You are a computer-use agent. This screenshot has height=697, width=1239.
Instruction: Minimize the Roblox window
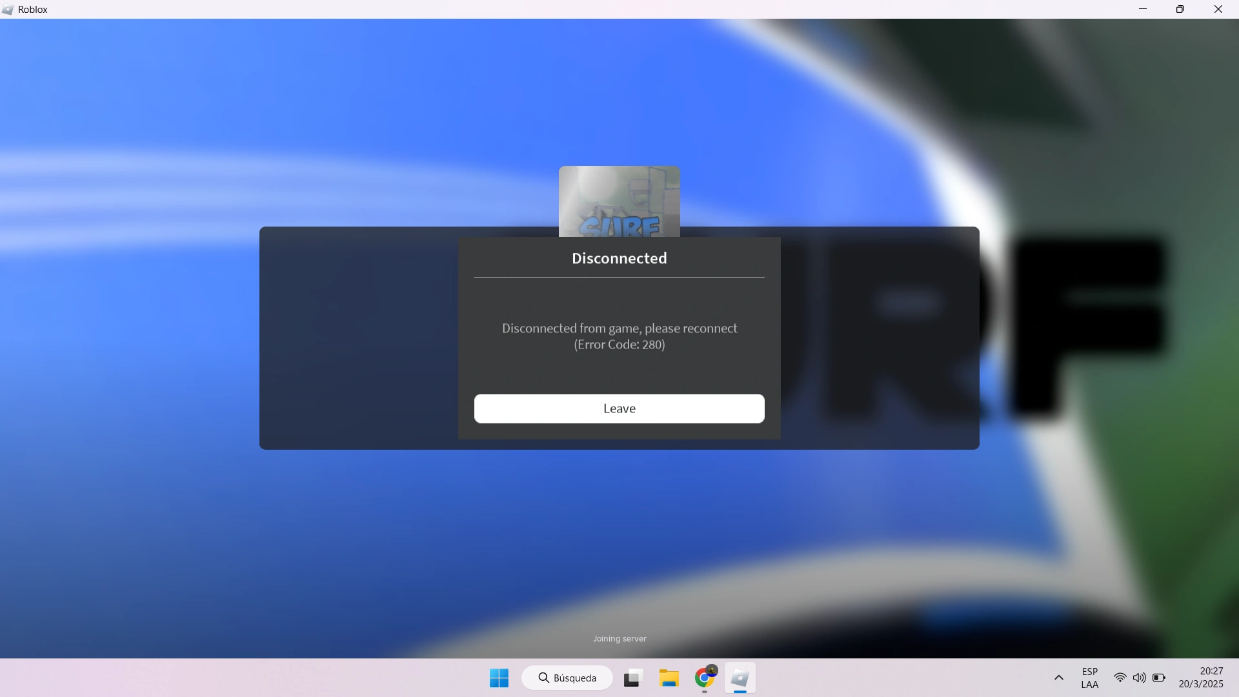tap(1143, 9)
